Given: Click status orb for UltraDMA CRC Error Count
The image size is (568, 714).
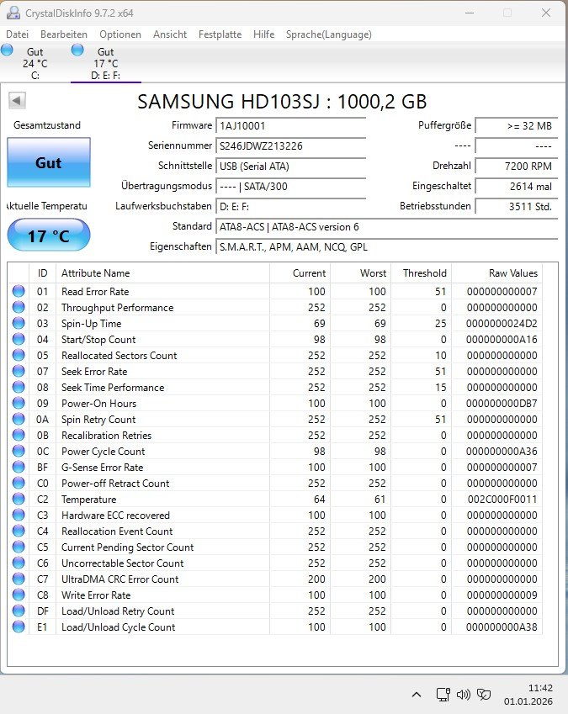Looking at the screenshot, I should point(19,579).
